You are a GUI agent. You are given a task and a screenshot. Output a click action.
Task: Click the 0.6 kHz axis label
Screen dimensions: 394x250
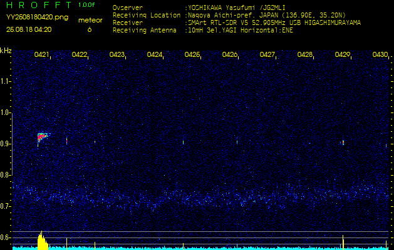[x=4, y=237]
